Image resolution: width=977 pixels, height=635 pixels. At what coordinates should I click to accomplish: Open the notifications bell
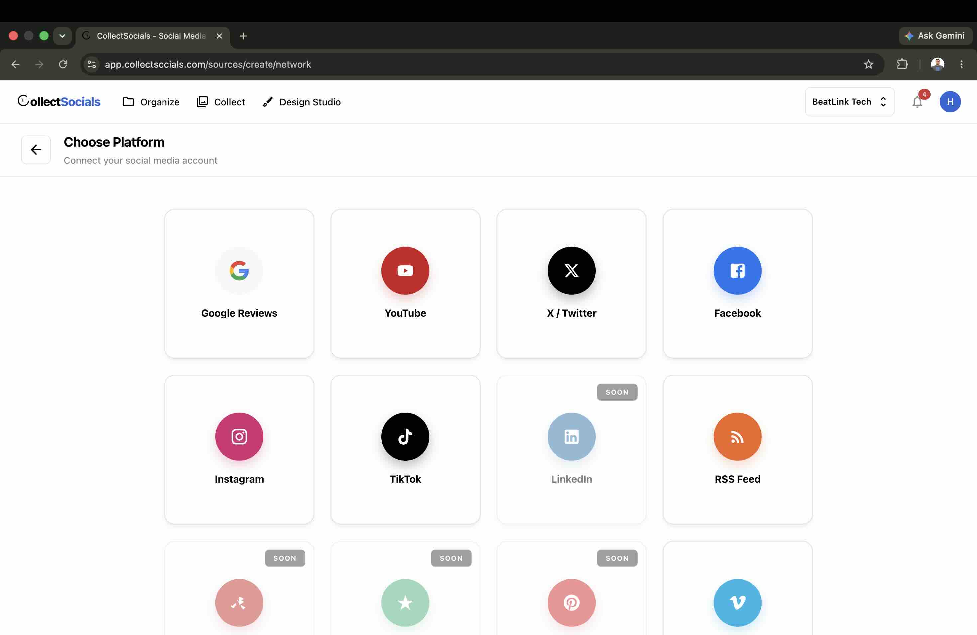(x=917, y=102)
